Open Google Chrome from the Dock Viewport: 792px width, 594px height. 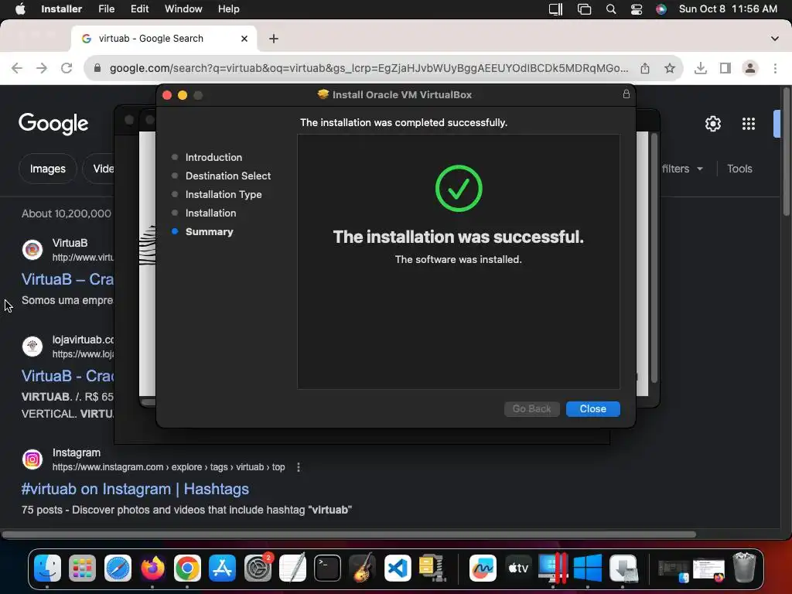[x=187, y=568]
